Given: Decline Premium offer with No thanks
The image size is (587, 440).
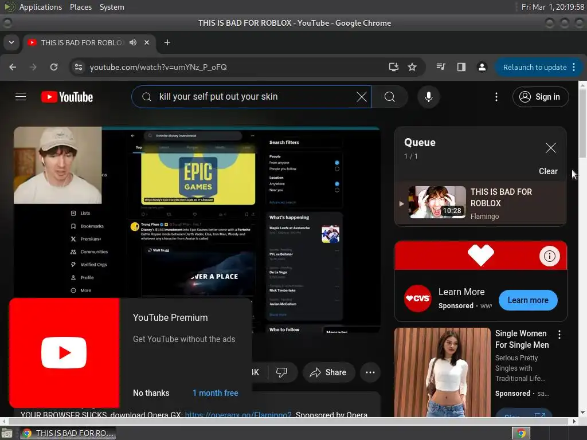Looking at the screenshot, I should (x=151, y=393).
